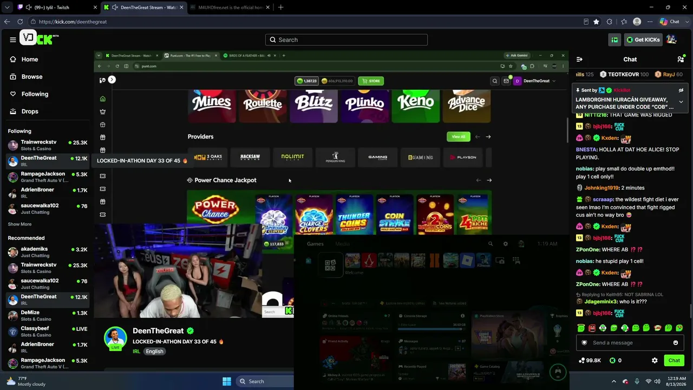693x390 pixels.
Task: Click the English language tag
Action: (154, 352)
